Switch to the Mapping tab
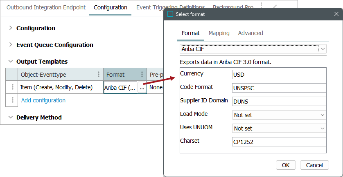343x177 pixels. pos(219,33)
